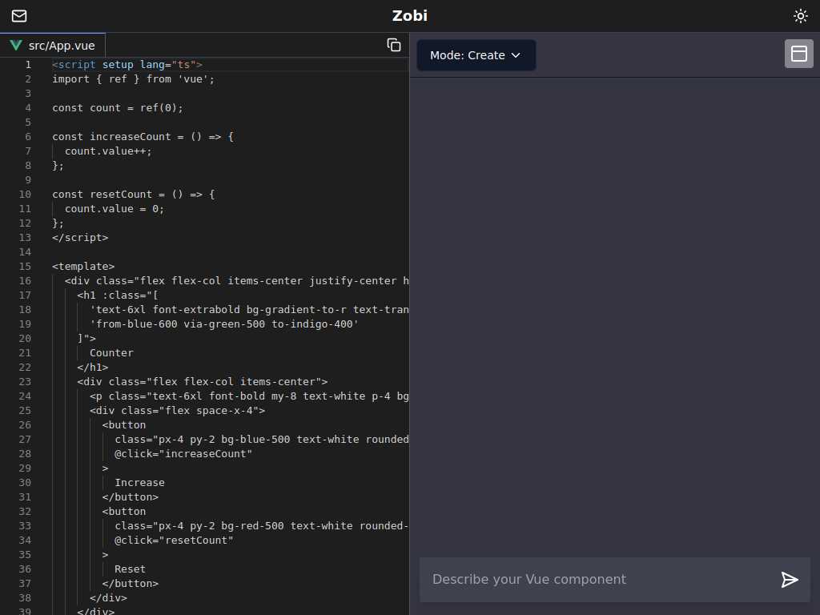
Task: Click the const increaseCount line
Action: click(143, 136)
